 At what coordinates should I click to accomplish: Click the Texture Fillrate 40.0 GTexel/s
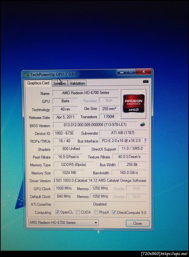(129, 157)
